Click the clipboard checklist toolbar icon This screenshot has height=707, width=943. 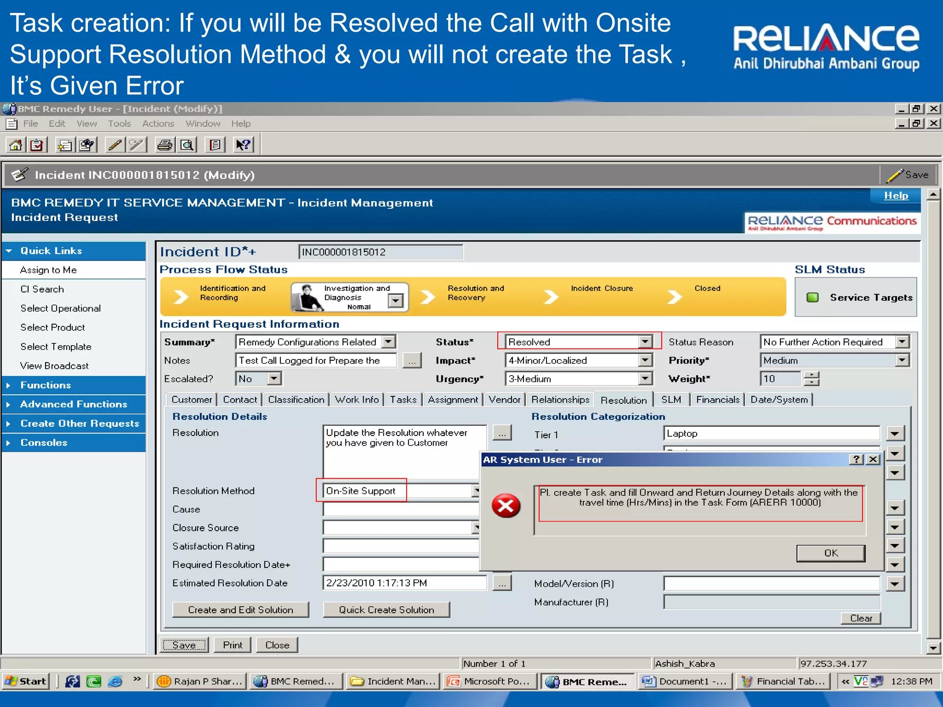pos(37,145)
